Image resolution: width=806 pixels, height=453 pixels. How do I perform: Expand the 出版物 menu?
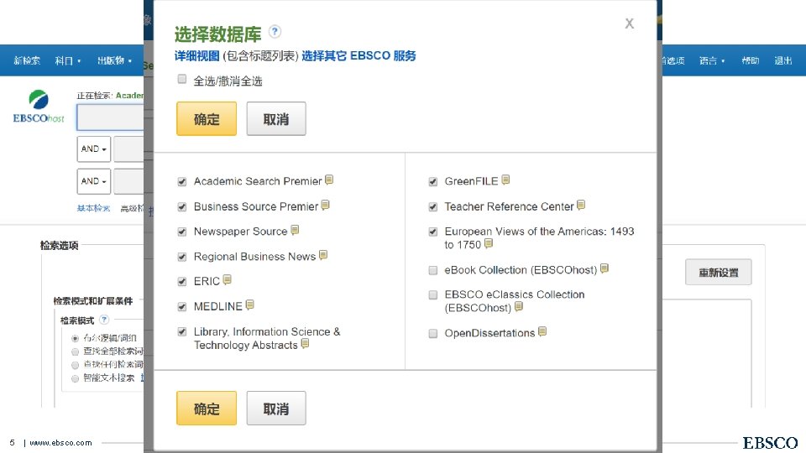pyautogui.click(x=115, y=60)
